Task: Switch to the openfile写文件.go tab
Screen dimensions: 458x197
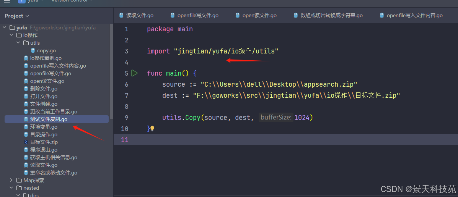Action: click(x=197, y=15)
